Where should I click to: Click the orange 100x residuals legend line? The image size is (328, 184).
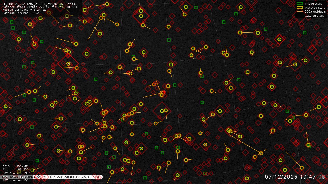(300, 12)
